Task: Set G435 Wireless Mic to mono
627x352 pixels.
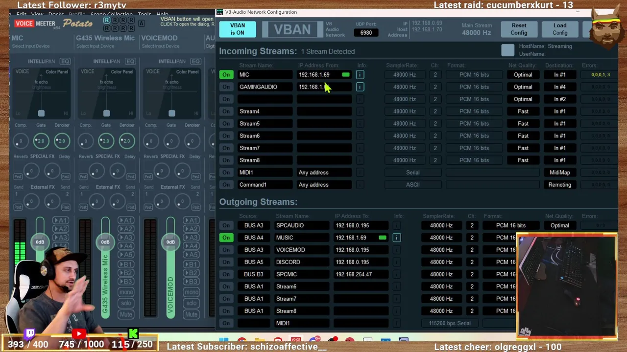Action: [x=126, y=292]
